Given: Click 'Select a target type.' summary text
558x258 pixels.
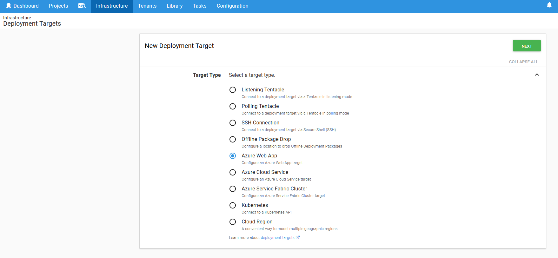Looking at the screenshot, I should (252, 75).
